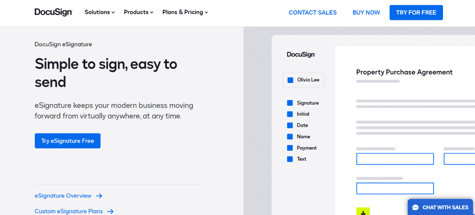Screen dimensions: 475x215
Task: Expand the Products menu
Action: click(138, 13)
